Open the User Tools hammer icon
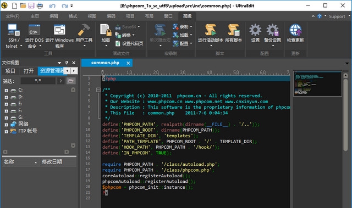Image resolution: width=352 pixels, height=208 pixels. pos(84,30)
